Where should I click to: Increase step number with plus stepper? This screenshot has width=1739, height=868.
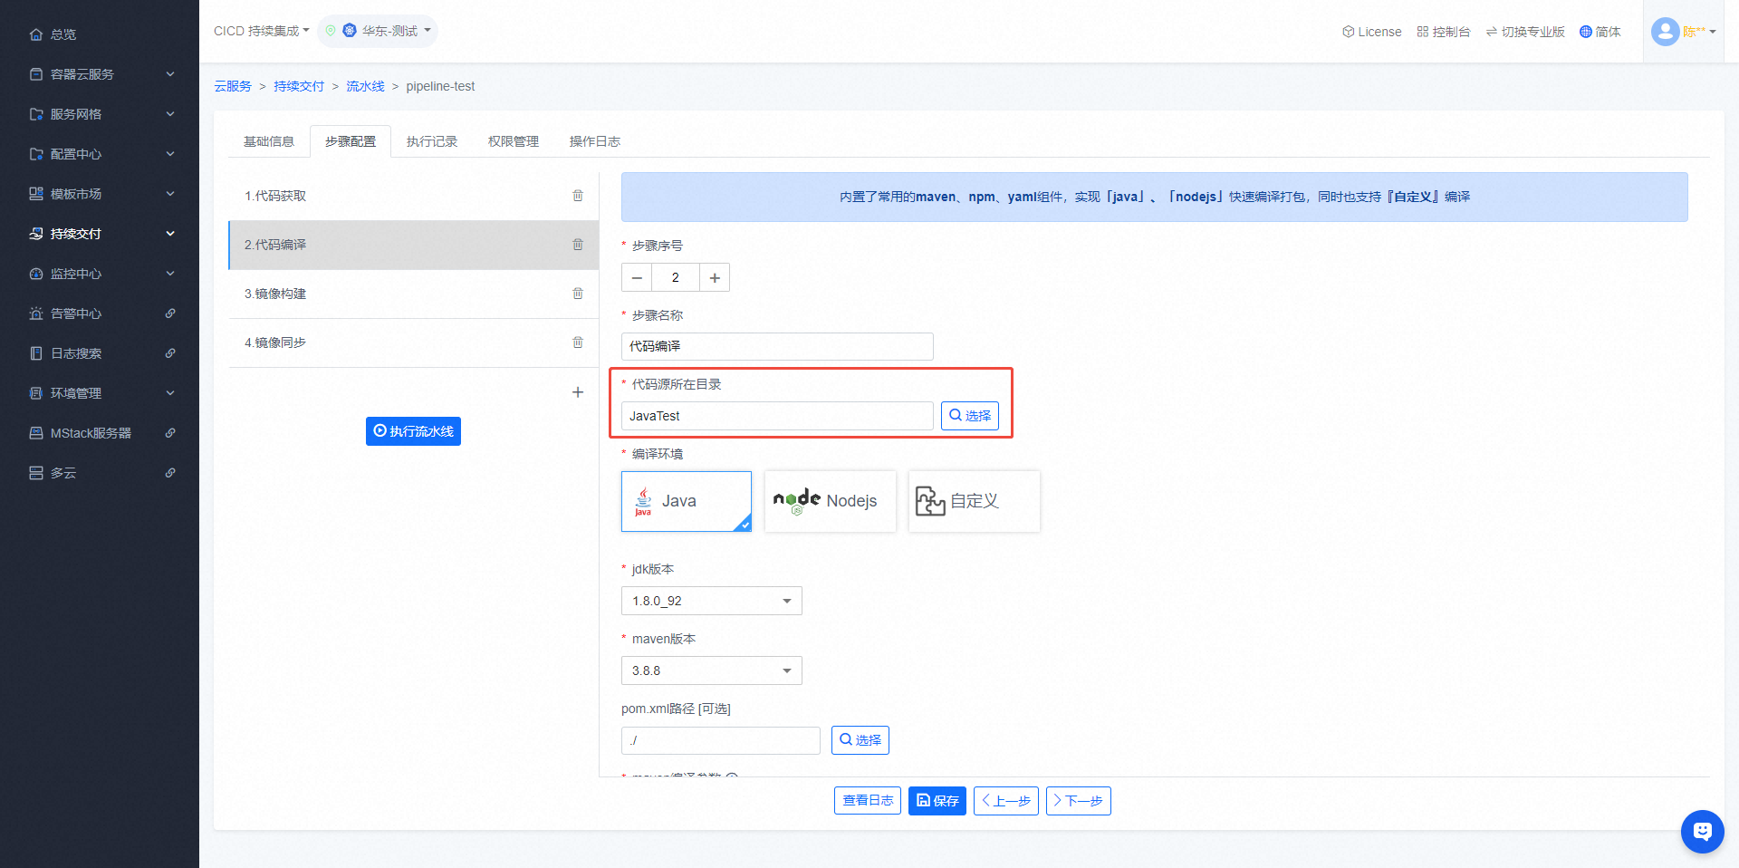click(x=715, y=277)
